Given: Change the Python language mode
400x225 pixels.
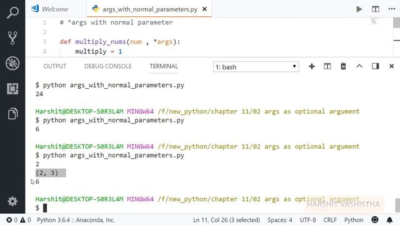Looking at the screenshot, I should pos(354,220).
